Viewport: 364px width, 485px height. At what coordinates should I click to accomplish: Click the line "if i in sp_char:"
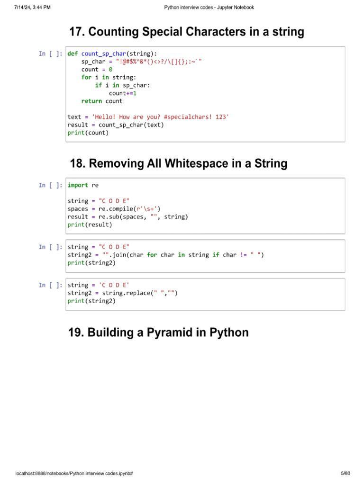click(123, 85)
